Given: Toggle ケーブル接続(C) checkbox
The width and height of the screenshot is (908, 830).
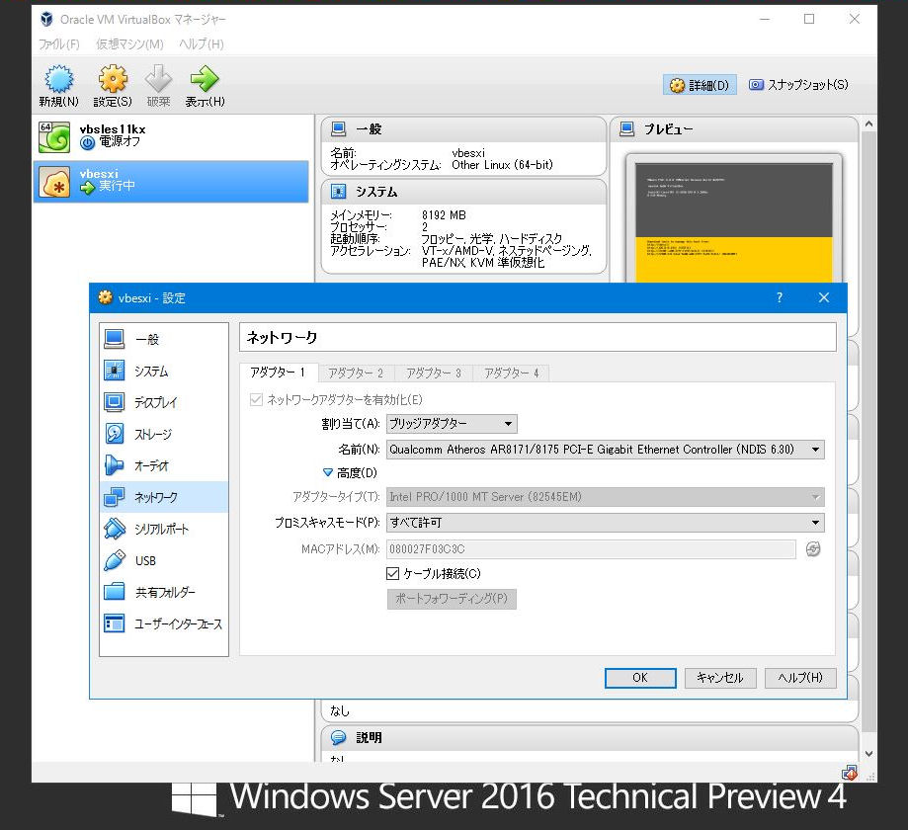Looking at the screenshot, I should click(x=392, y=573).
